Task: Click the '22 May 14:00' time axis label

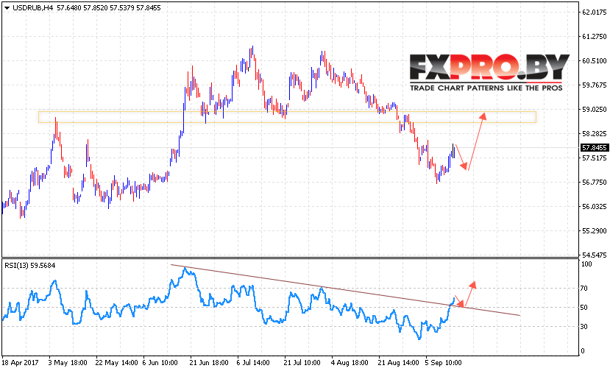Action: (116, 363)
